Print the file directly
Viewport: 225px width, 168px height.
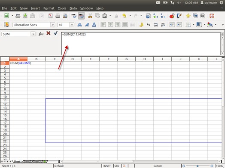coord(58,15)
